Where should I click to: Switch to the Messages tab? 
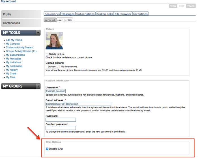68,14
